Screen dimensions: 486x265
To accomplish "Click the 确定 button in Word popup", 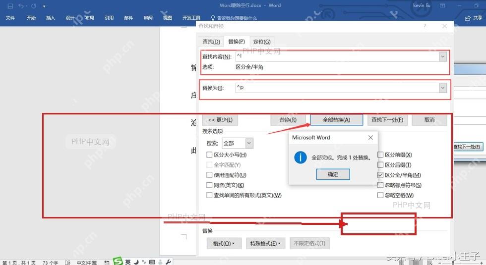I will click(333, 174).
